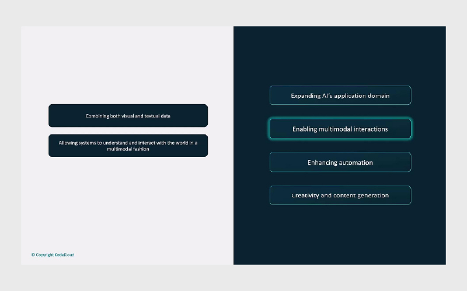
Task: Click the Combining both visual and textual data card
Action: point(128,116)
